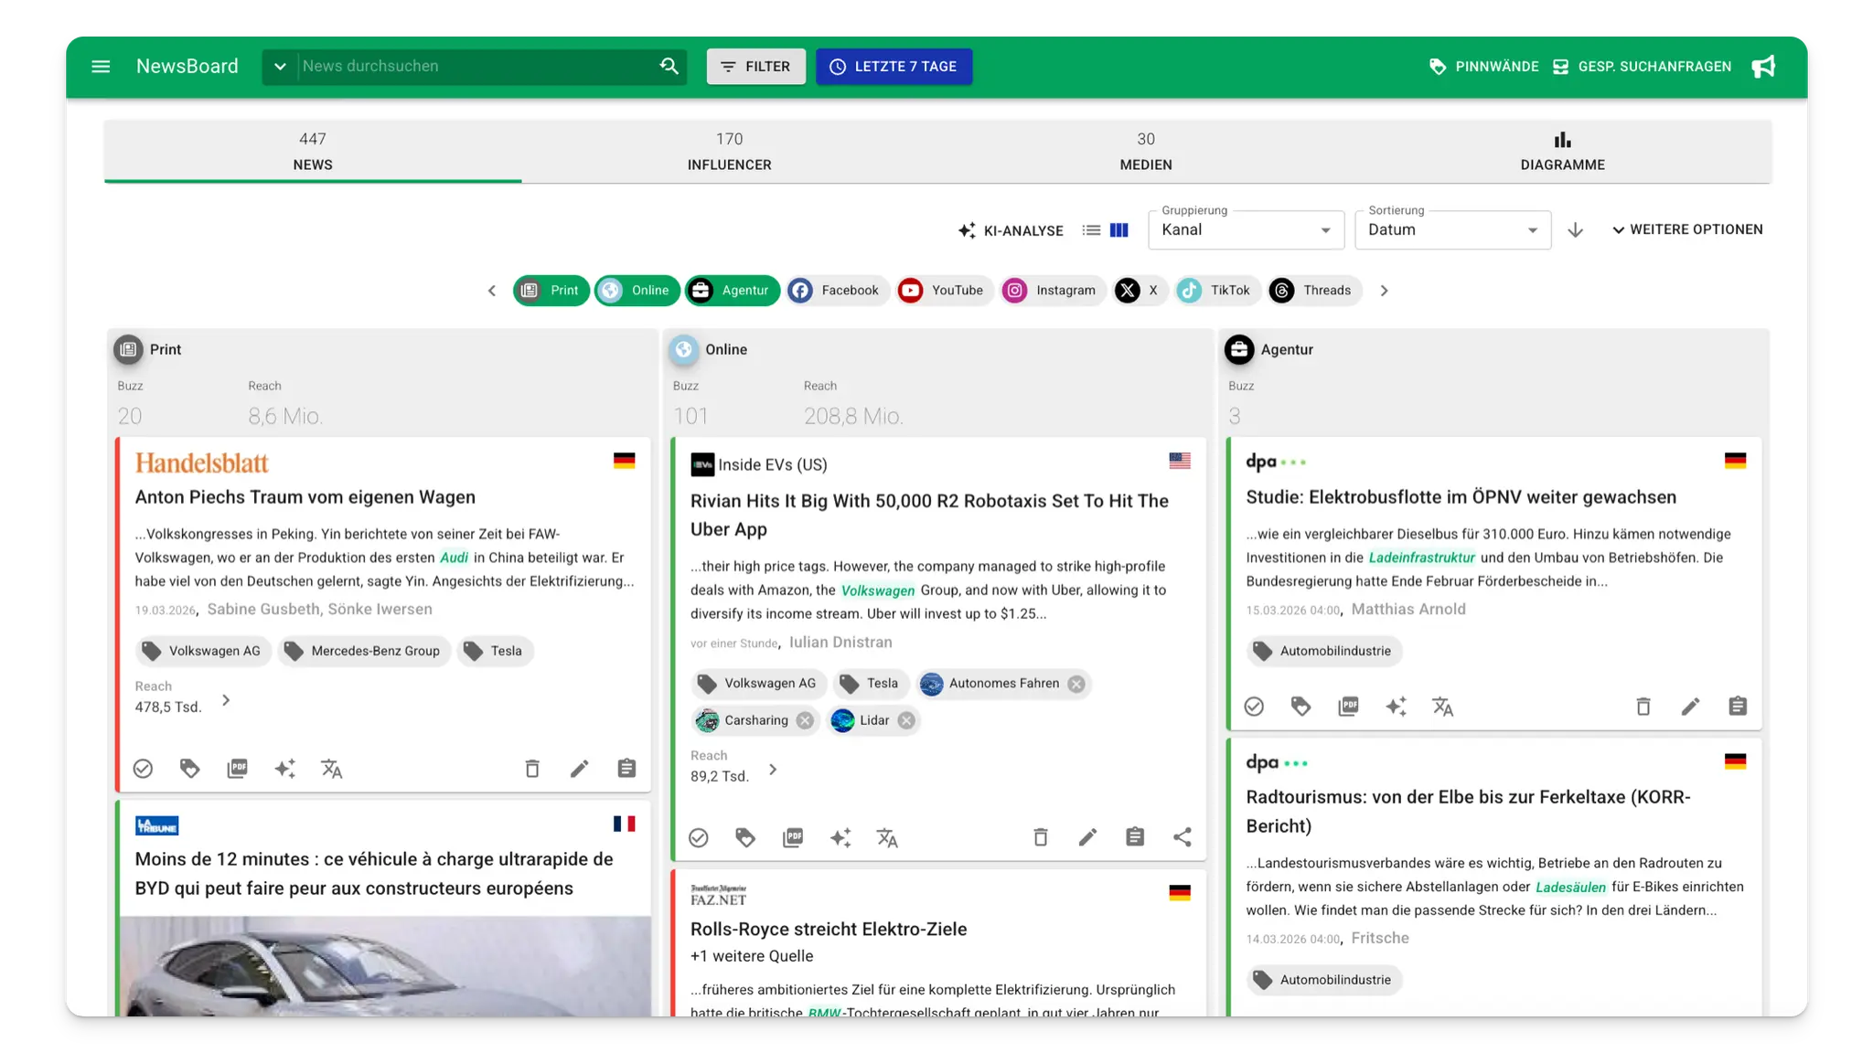This screenshot has height=1053, width=1873.
Task: Translate the dpa Elektrobusflotte article
Action: (x=1443, y=706)
